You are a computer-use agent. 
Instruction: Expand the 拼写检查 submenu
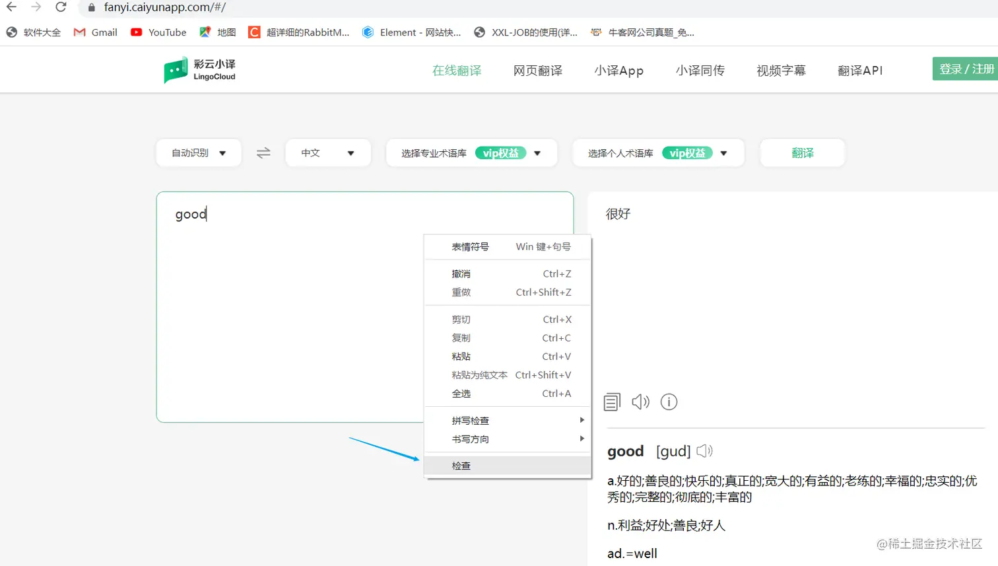click(508, 421)
